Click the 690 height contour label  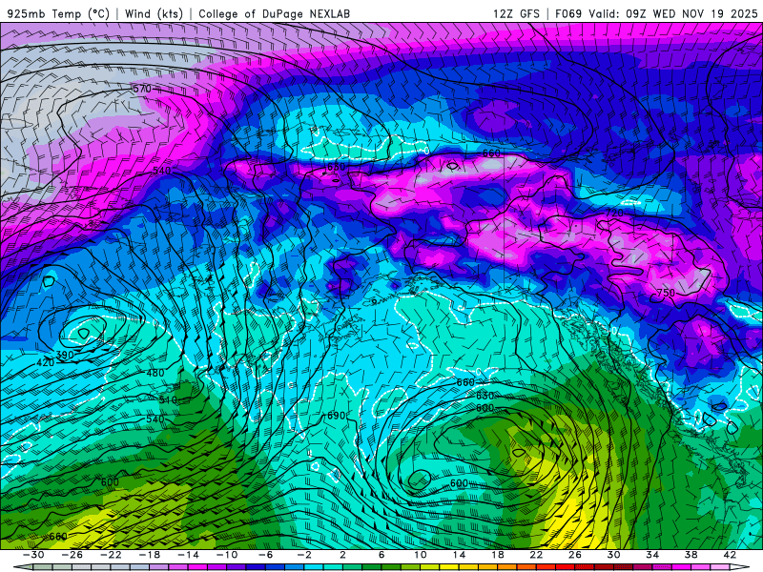336,416
